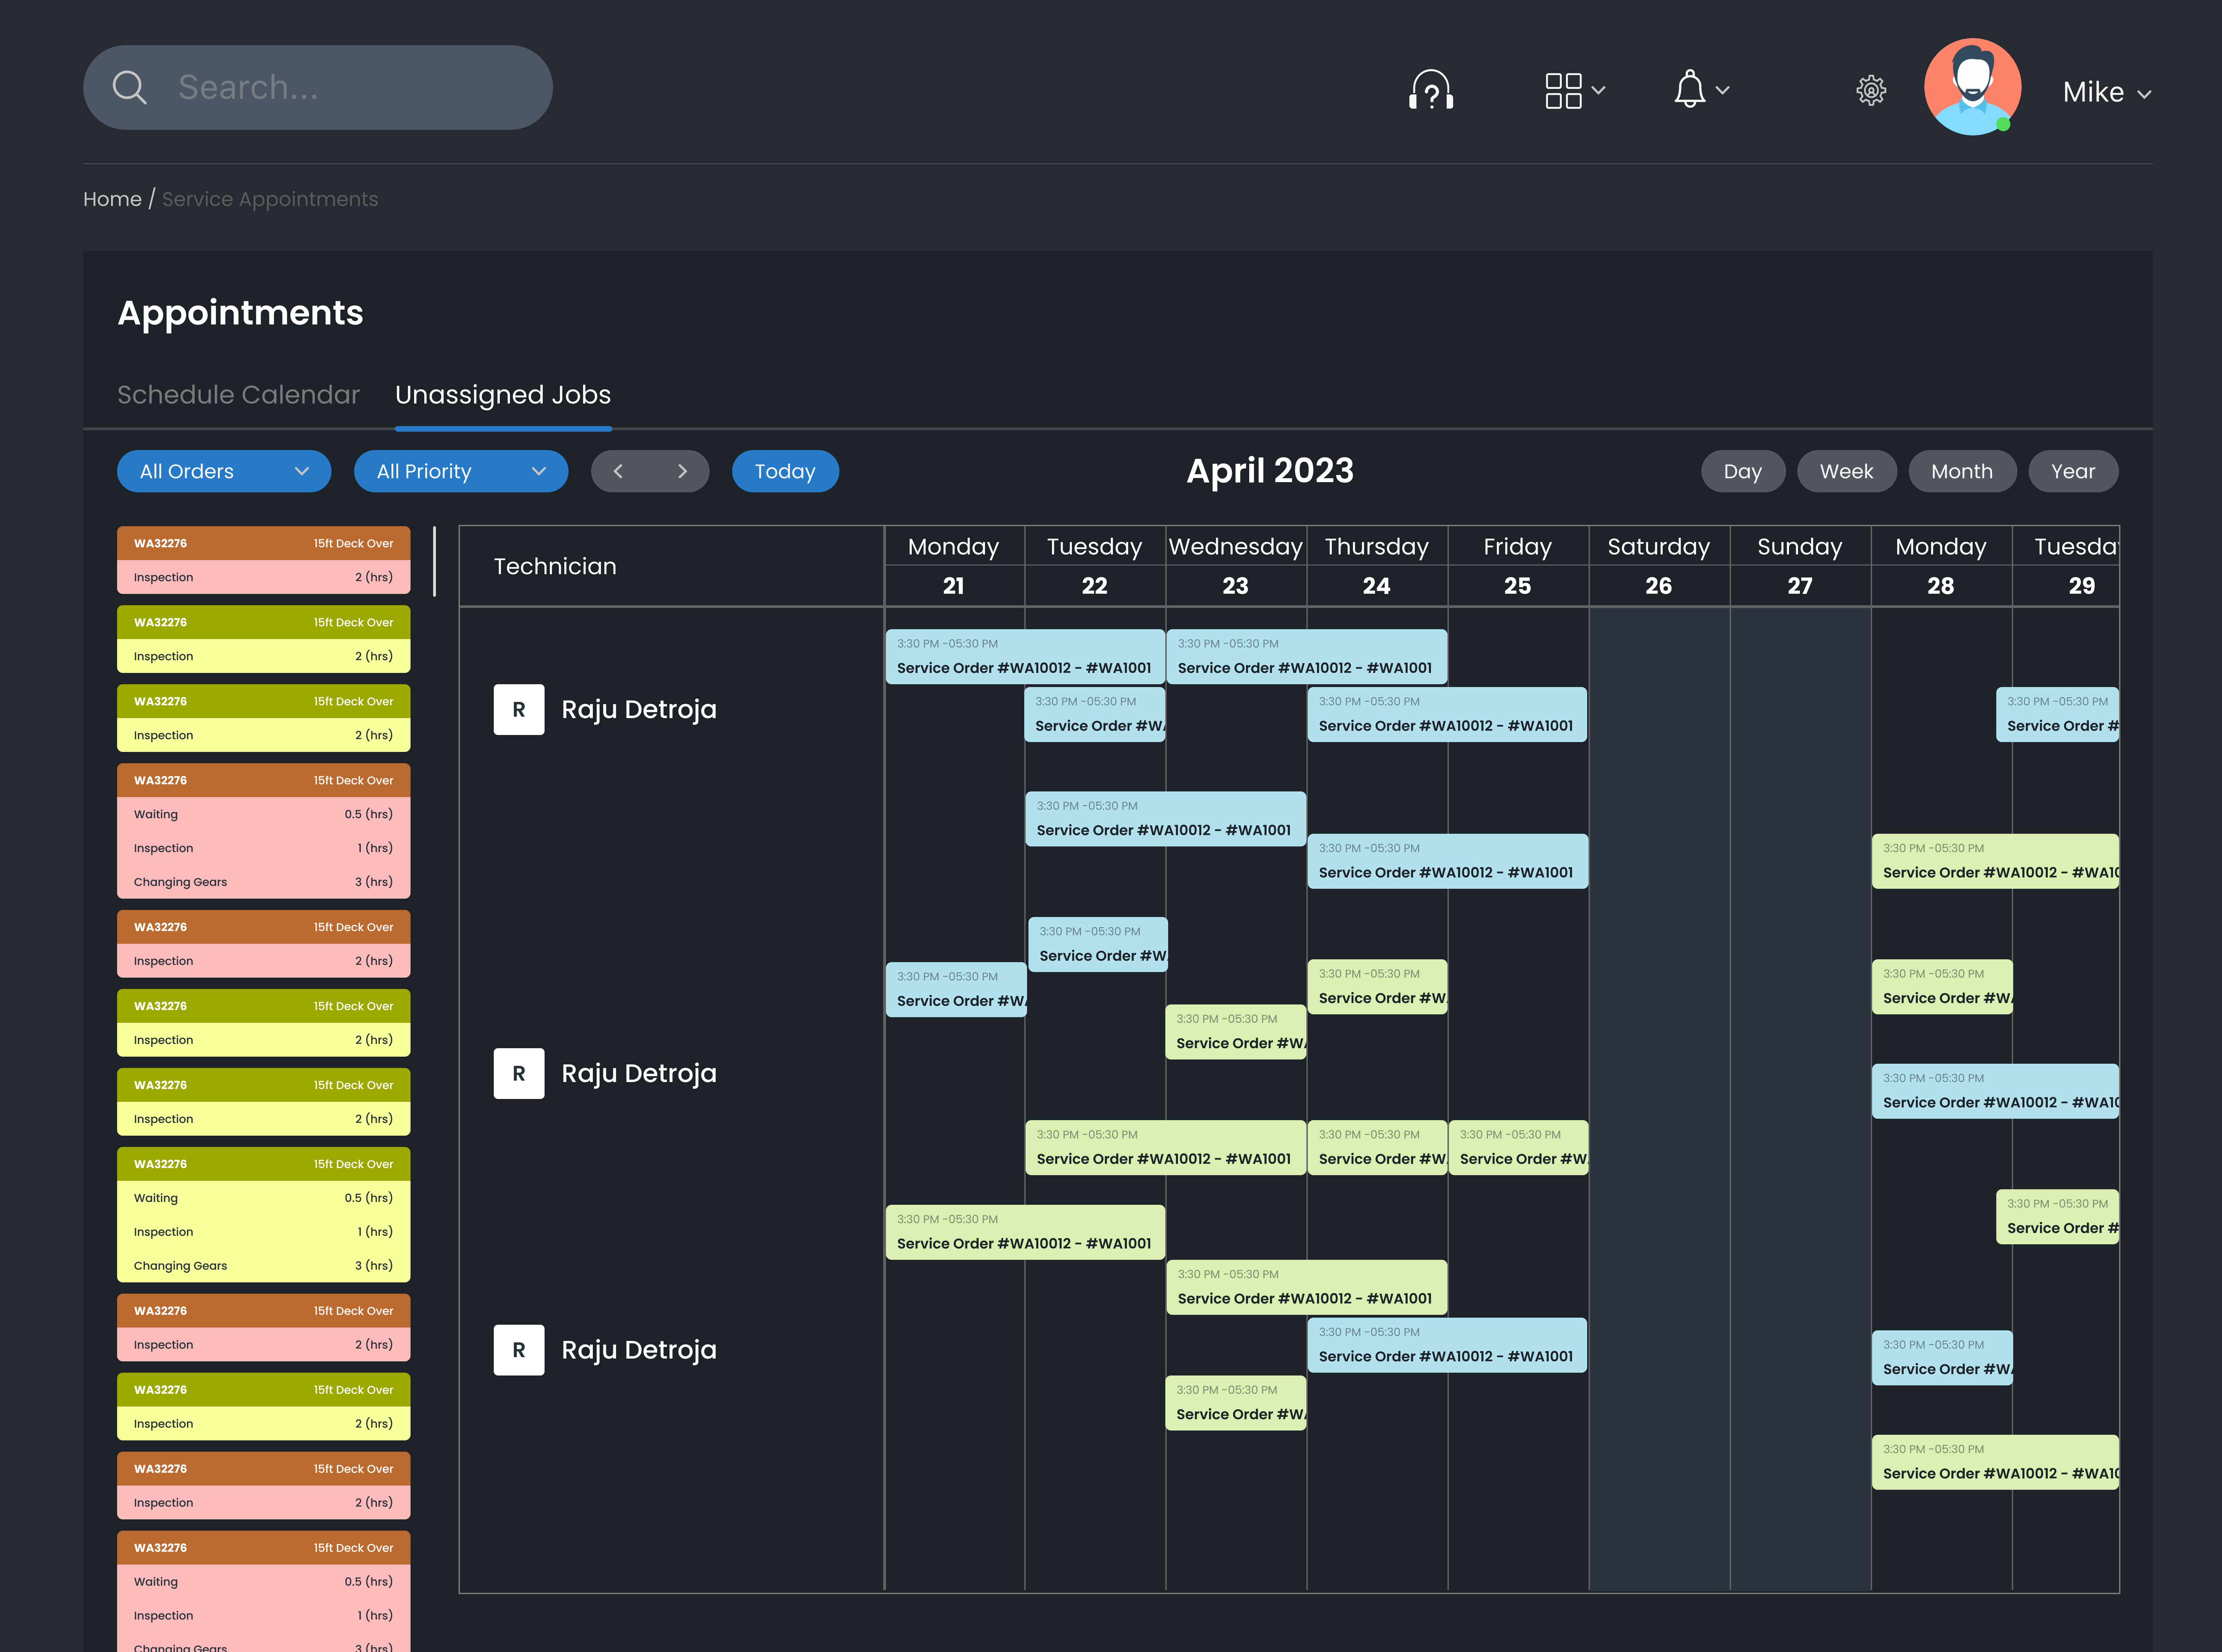Screen dimensions: 2222x1652
Task: Click the previous period arrow
Action: tap(618, 471)
